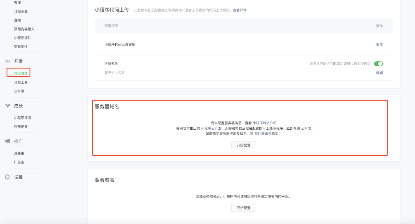Click 开始配置 under 服务器域名
The image size is (415, 224).
click(244, 145)
